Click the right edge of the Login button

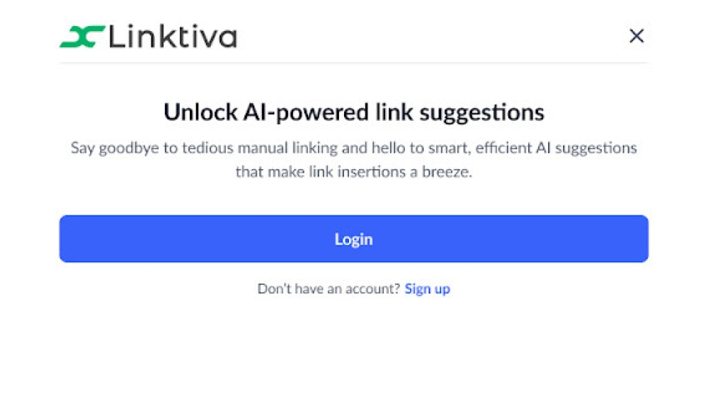[639, 239]
